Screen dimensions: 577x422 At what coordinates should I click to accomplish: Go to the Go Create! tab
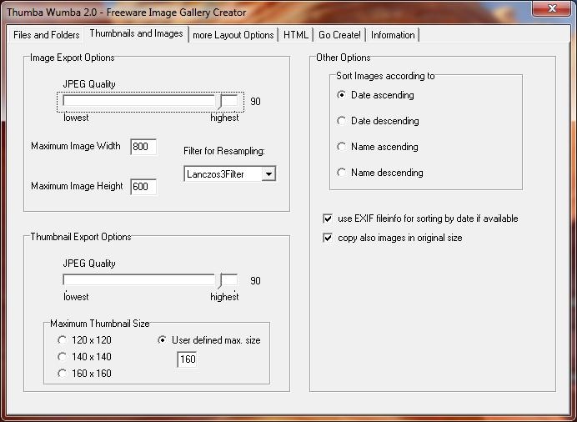point(339,35)
